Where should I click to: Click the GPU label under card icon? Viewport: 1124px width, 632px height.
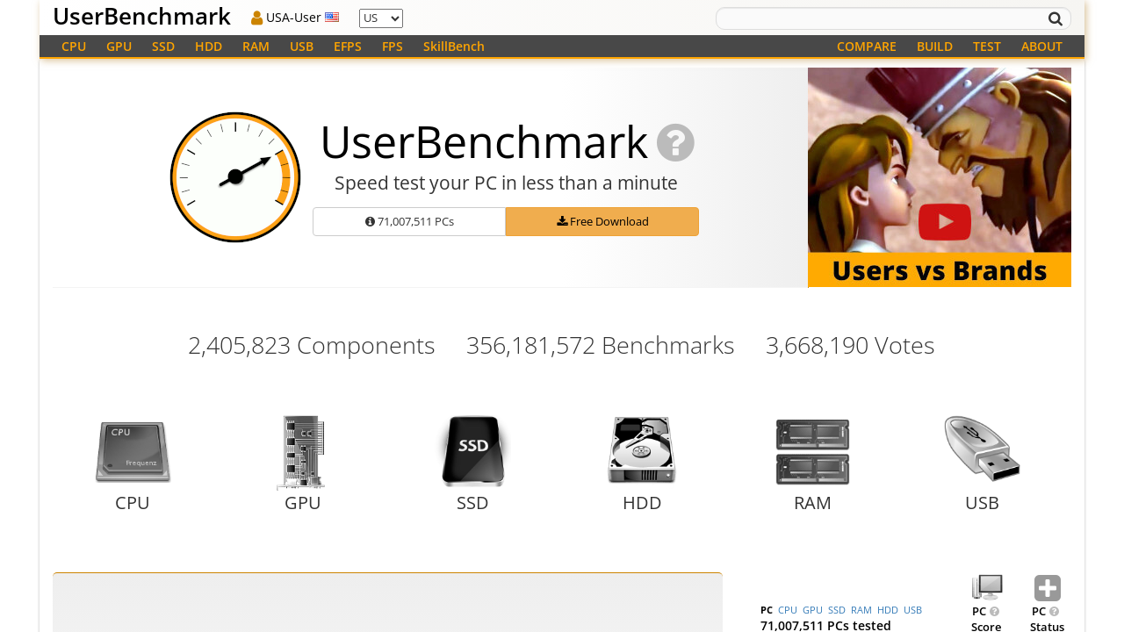(x=302, y=503)
